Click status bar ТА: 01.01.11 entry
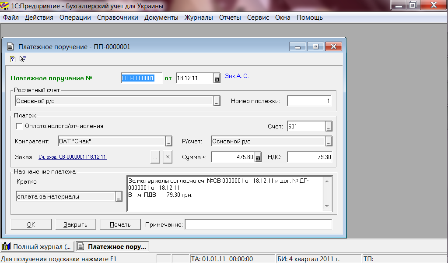The width and height of the screenshot is (448, 263). pos(233,259)
